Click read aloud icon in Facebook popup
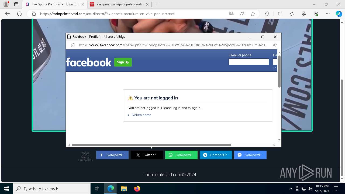 coord(275,45)
